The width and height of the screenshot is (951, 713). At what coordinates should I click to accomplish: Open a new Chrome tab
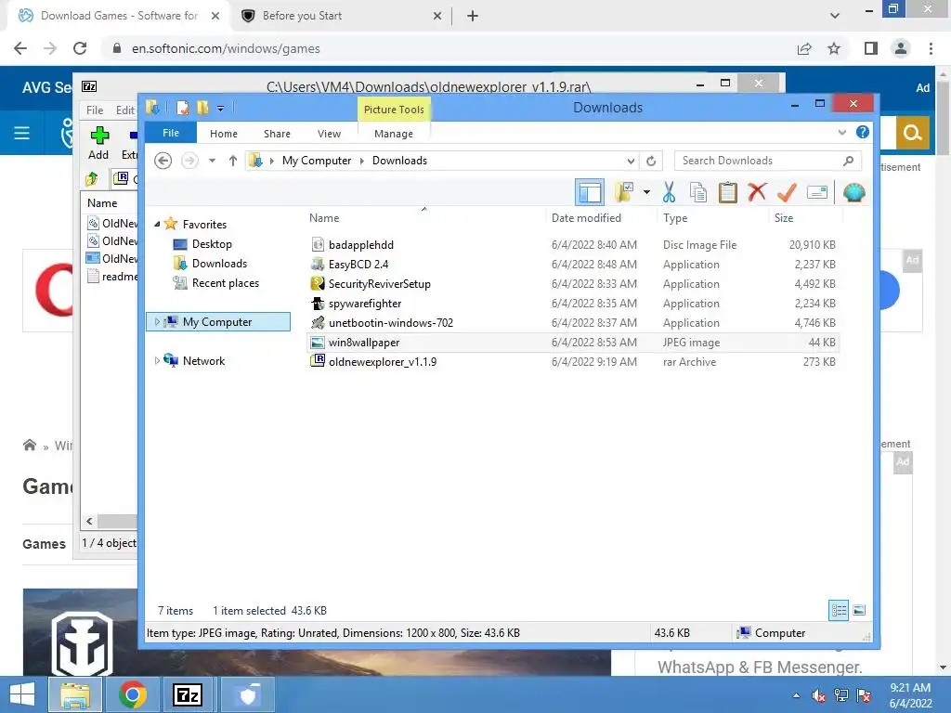473,16
